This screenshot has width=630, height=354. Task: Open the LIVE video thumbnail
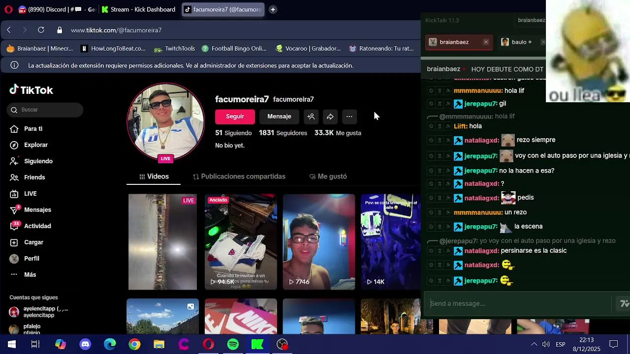pos(162,242)
